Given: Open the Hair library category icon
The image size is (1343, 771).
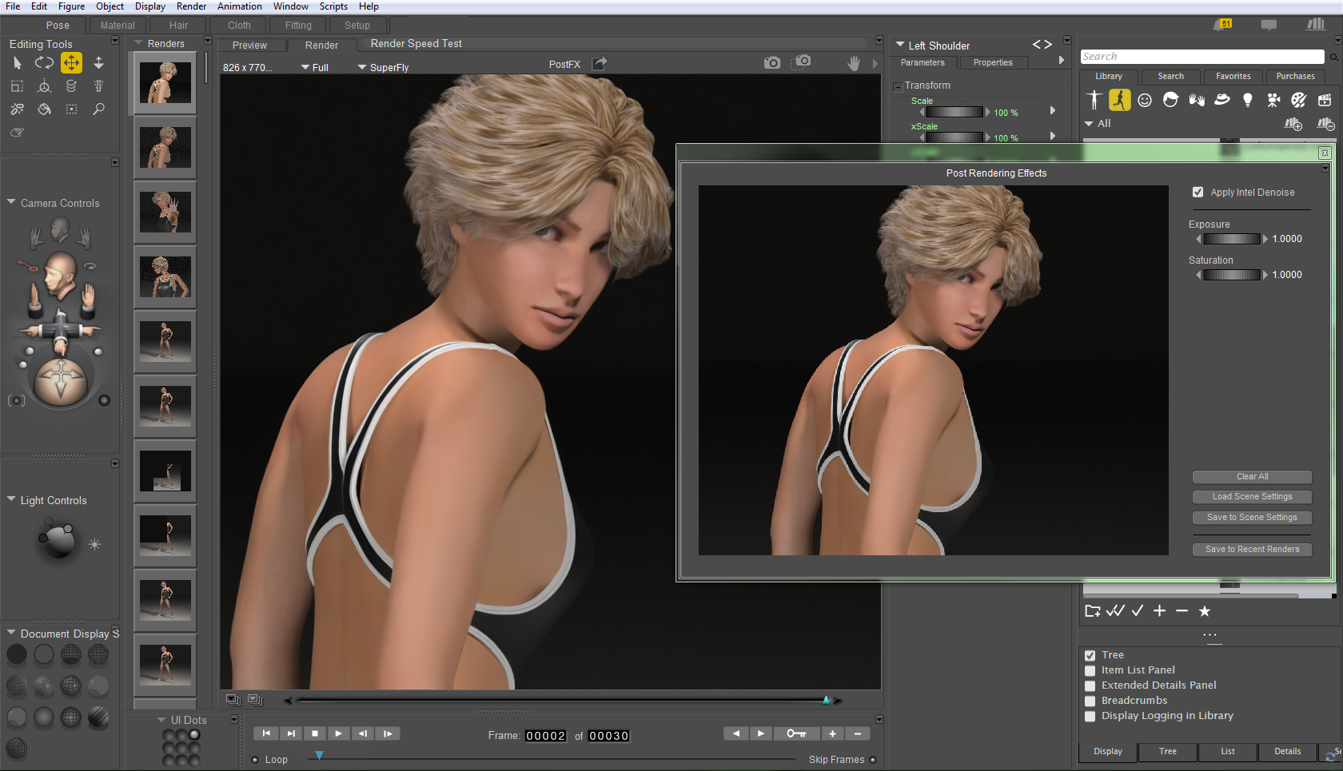Looking at the screenshot, I should [1170, 100].
